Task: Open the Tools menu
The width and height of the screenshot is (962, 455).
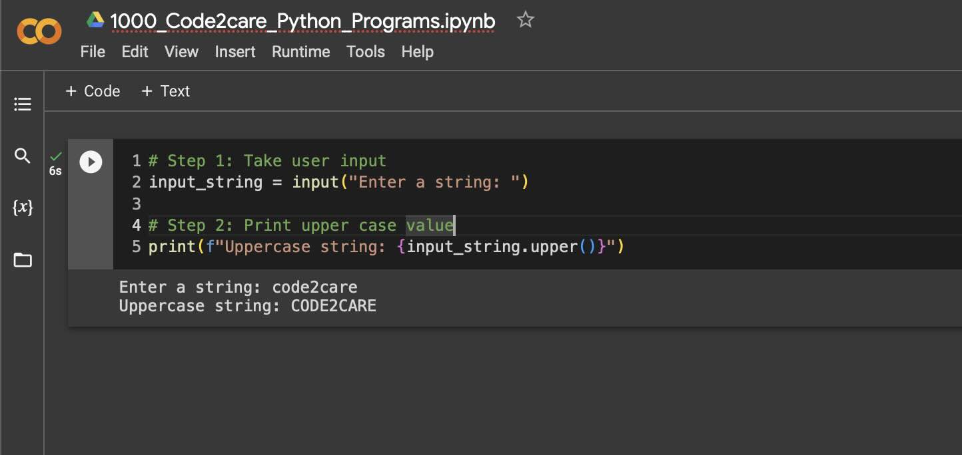Action: [x=365, y=52]
